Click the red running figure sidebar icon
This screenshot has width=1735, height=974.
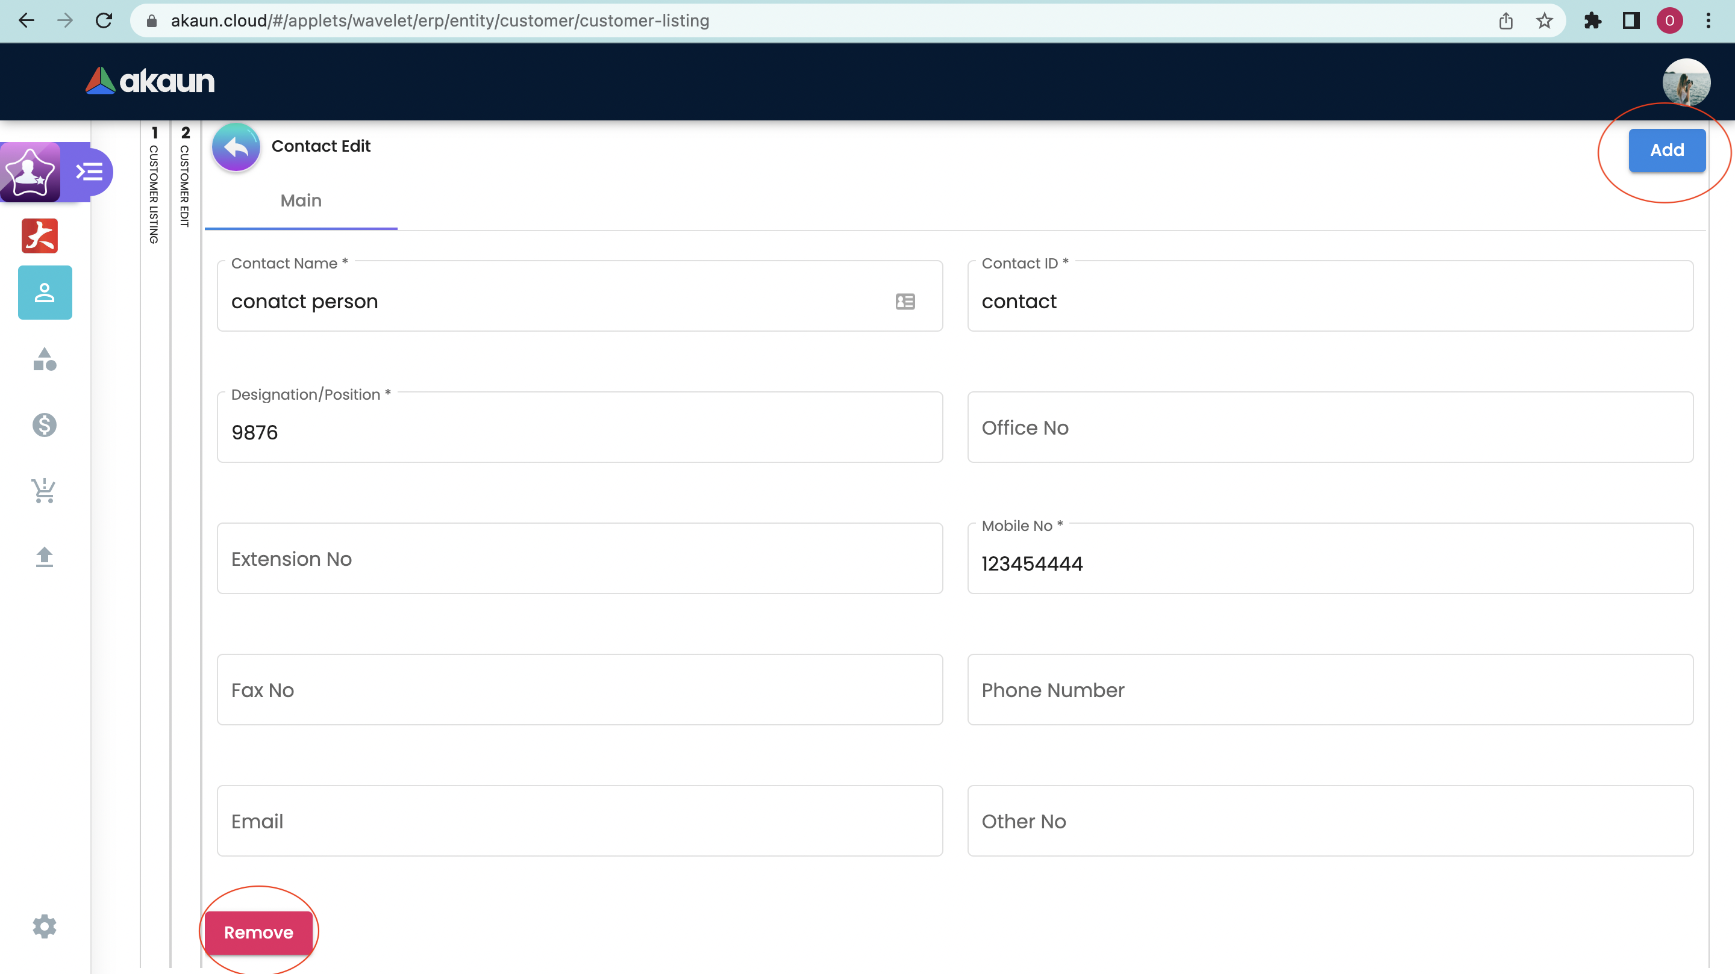(40, 235)
